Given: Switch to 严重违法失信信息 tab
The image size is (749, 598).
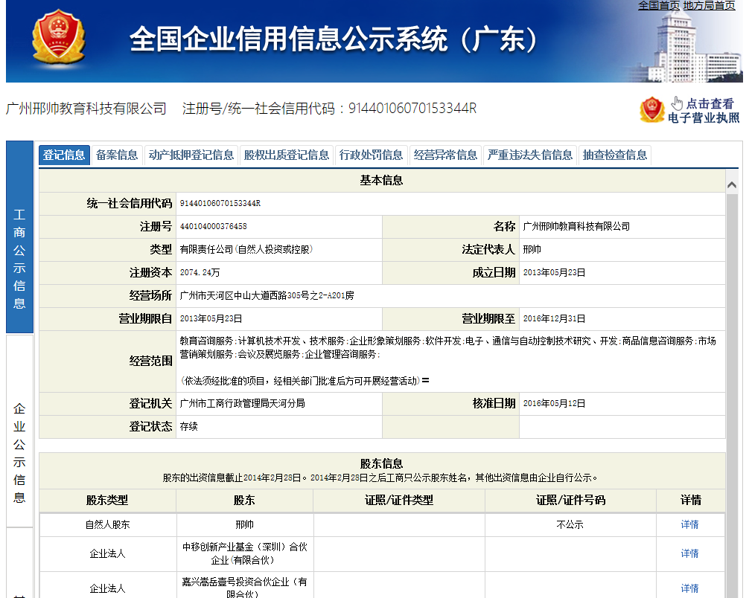Looking at the screenshot, I should pyautogui.click(x=529, y=155).
